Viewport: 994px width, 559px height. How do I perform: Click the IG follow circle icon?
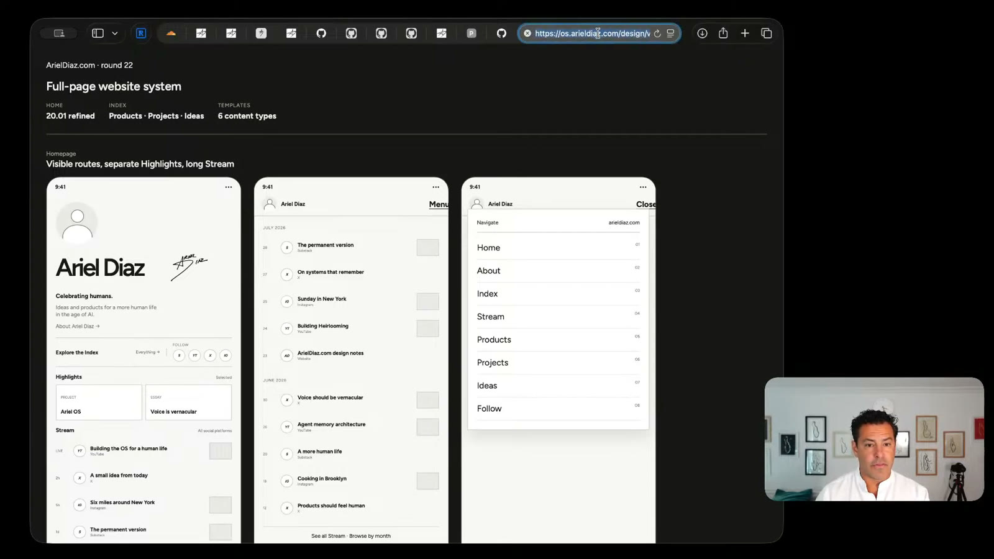[226, 355]
